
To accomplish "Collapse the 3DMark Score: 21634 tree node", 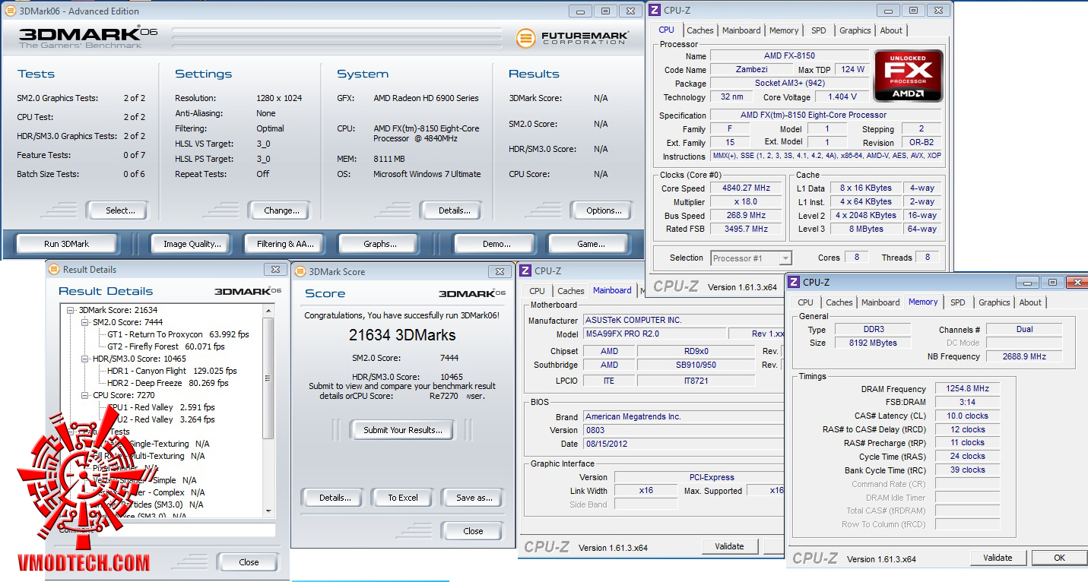I will click(x=71, y=310).
